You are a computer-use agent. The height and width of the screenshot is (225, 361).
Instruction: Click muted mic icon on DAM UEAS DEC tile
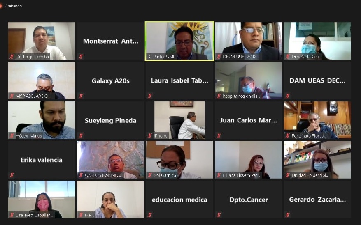[288, 96]
